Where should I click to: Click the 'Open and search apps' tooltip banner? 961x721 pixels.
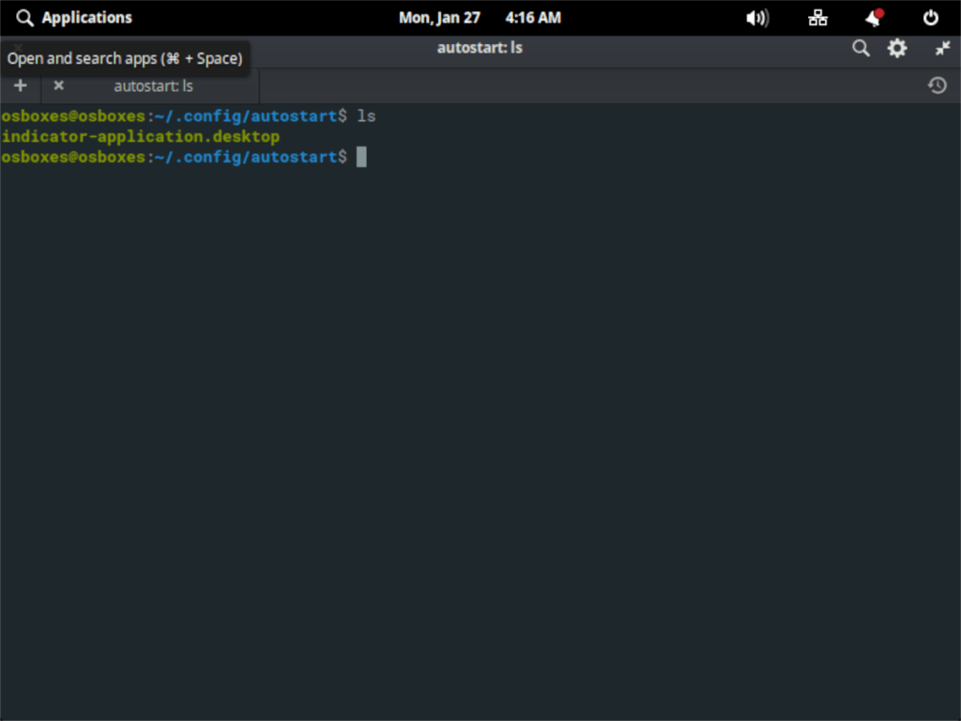pos(126,58)
